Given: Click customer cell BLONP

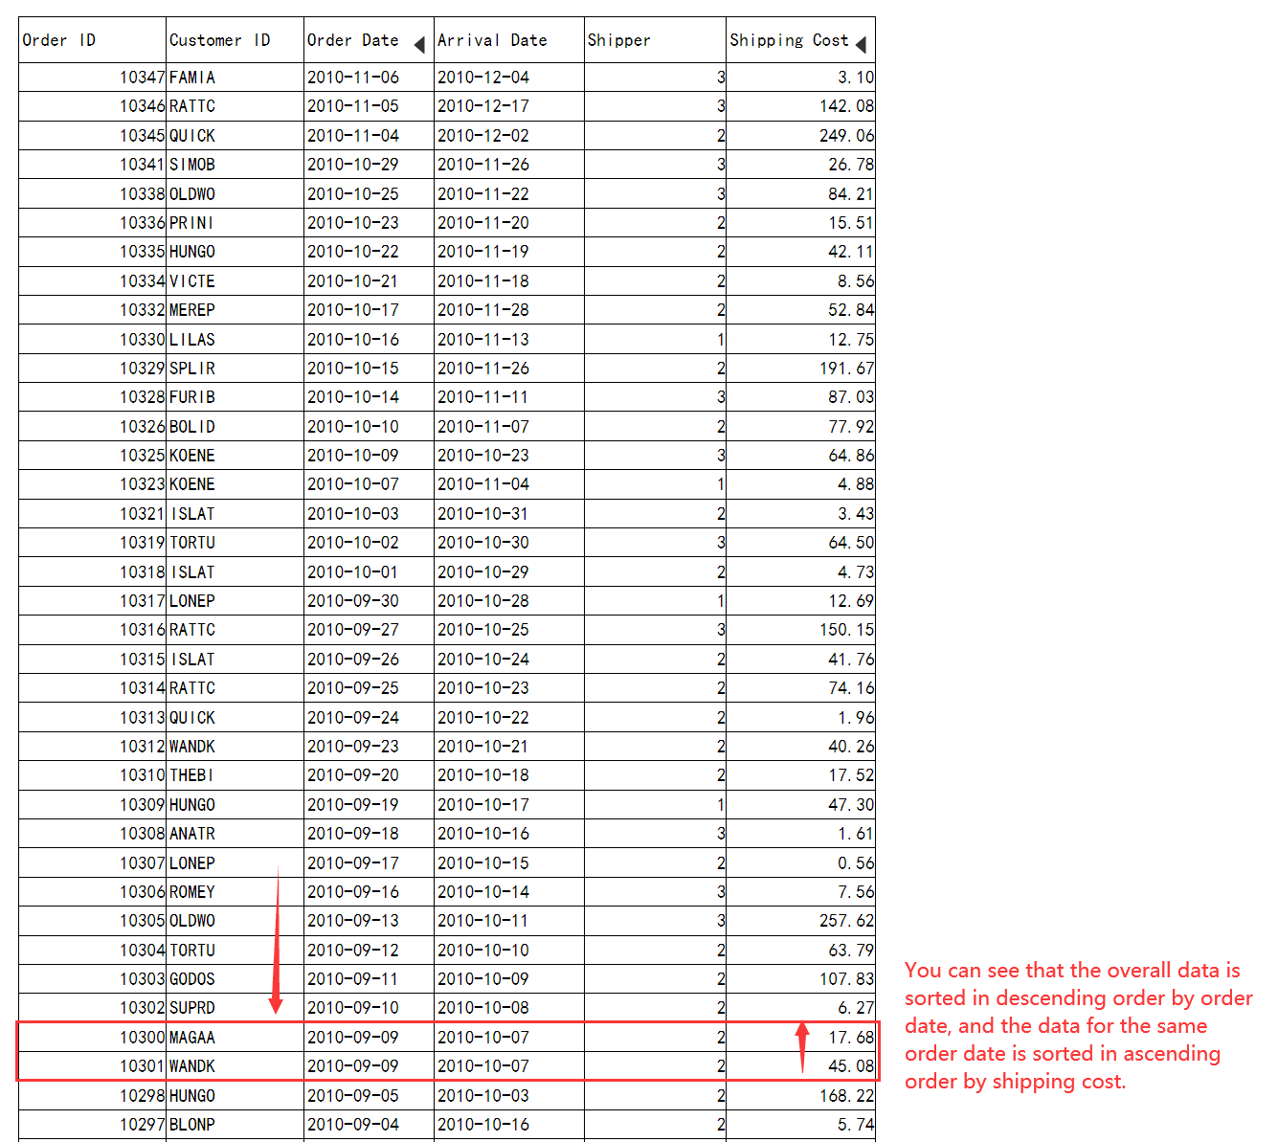Looking at the screenshot, I should point(235,1125).
